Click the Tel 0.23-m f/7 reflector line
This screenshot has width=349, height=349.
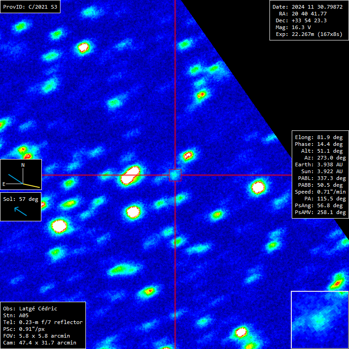click(x=43, y=322)
